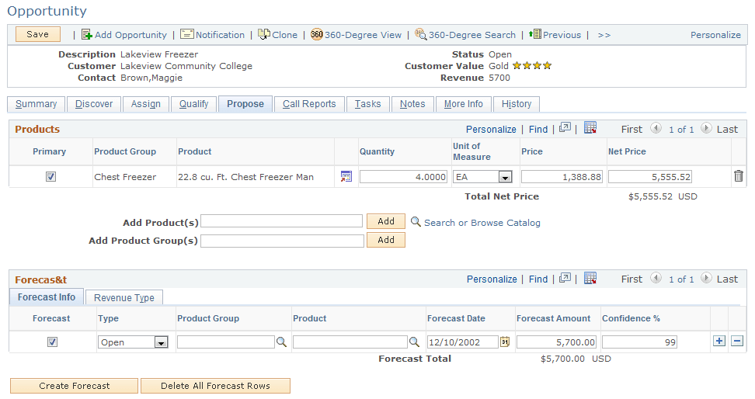Image resolution: width=755 pixels, height=399 pixels.
Task: Click Personalize in Forecast grid header
Action: coord(492,279)
